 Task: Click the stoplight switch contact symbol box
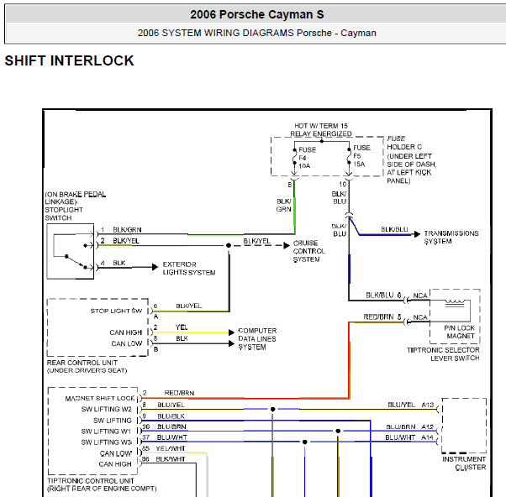71,251
